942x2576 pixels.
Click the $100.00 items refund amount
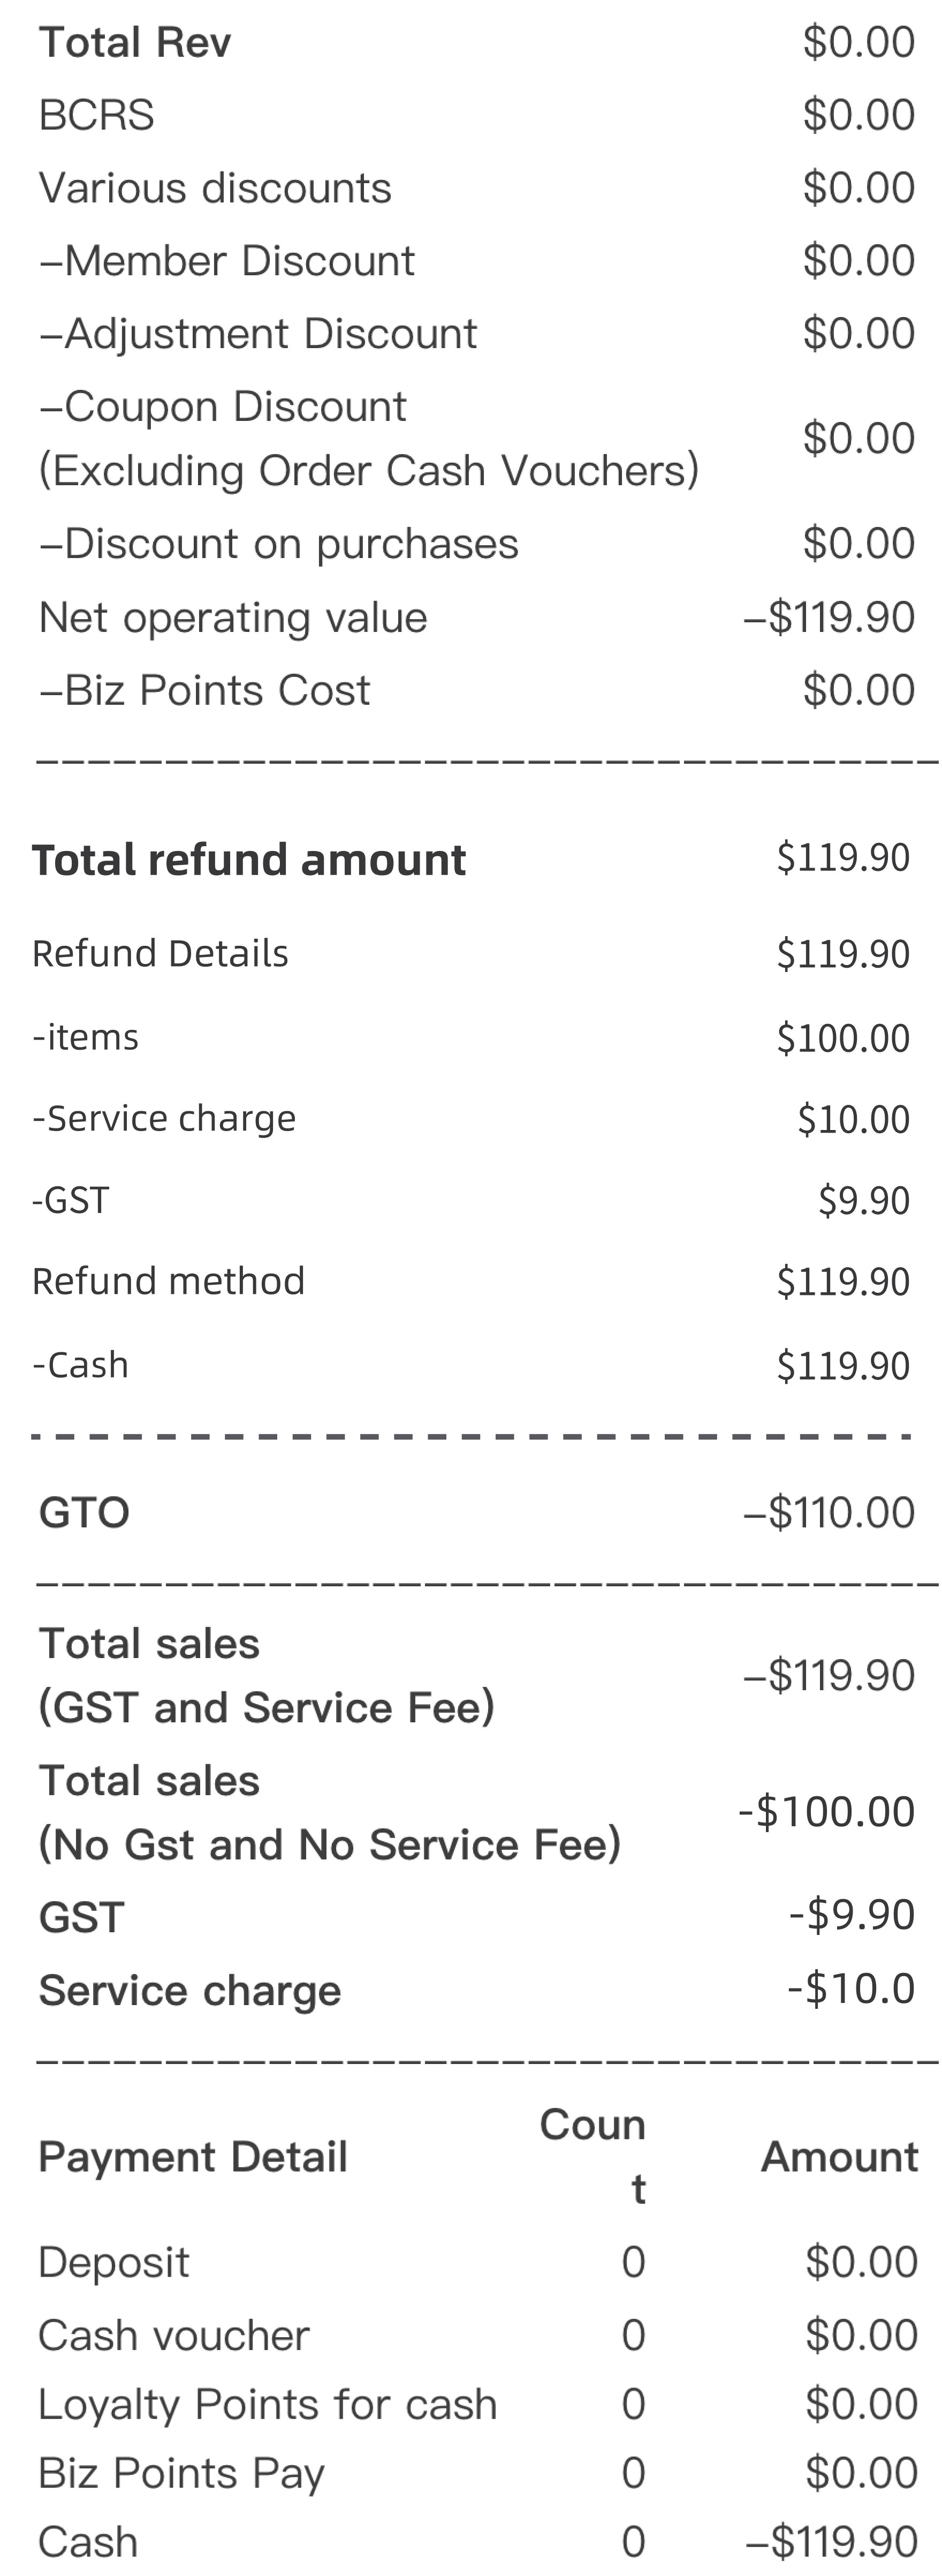[843, 1037]
